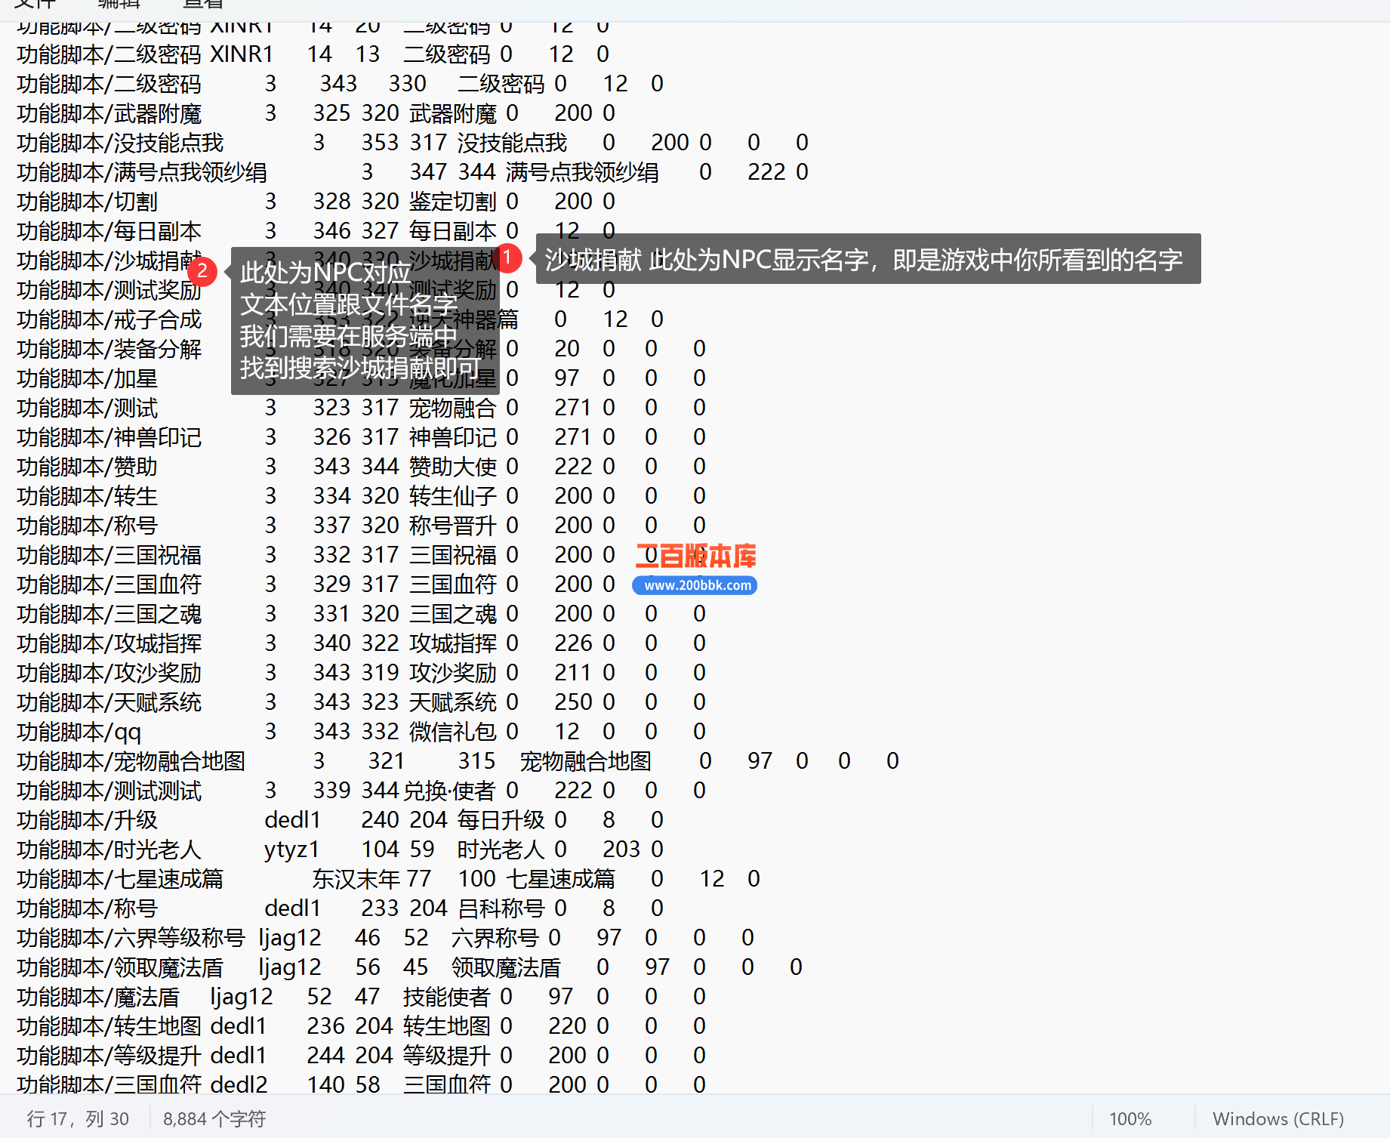Click the NPC name '赞助大使'
The height and width of the screenshot is (1138, 1390).
pos(453,467)
